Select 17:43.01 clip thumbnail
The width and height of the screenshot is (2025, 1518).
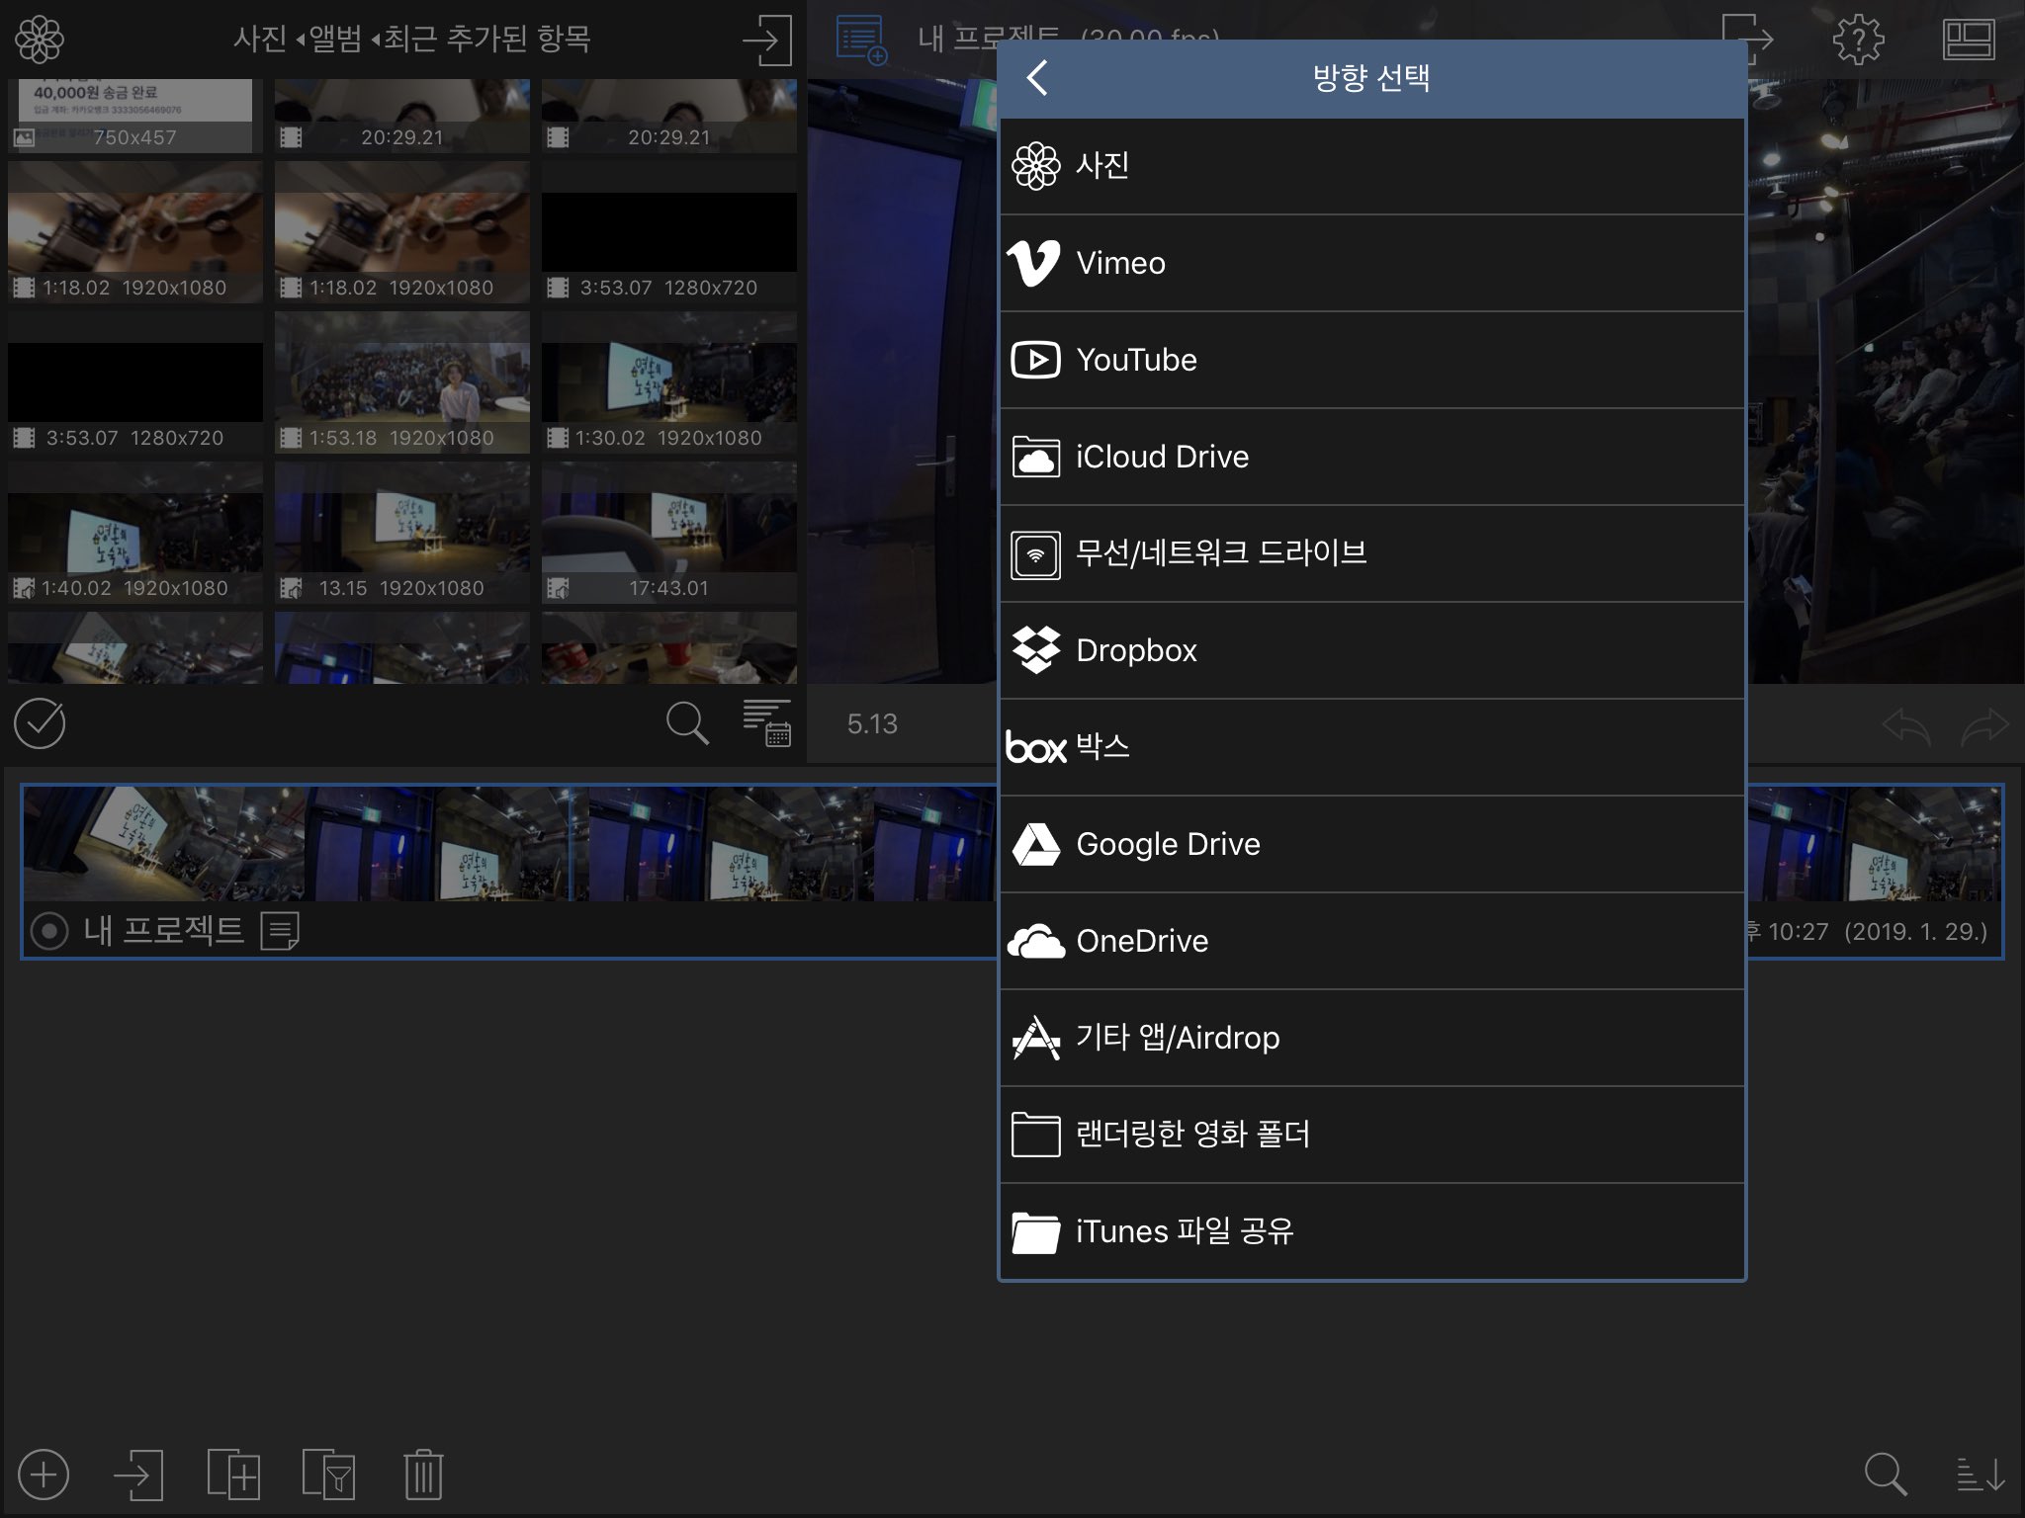click(668, 533)
